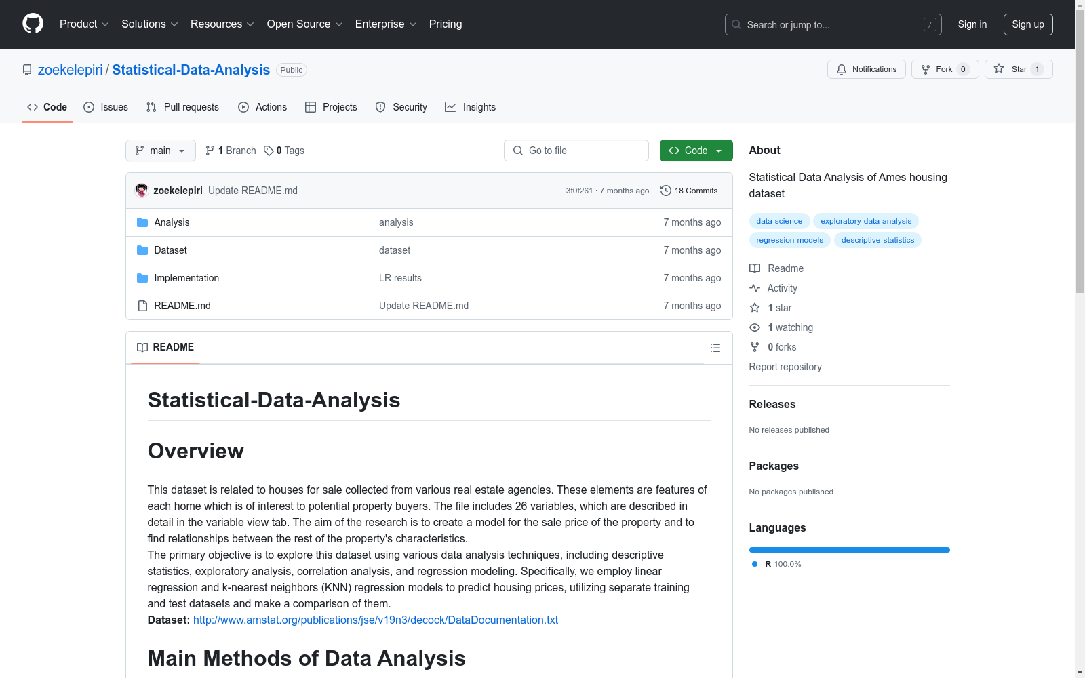Click the regression-models topic tag
This screenshot has height=678, width=1085.
[x=789, y=240]
